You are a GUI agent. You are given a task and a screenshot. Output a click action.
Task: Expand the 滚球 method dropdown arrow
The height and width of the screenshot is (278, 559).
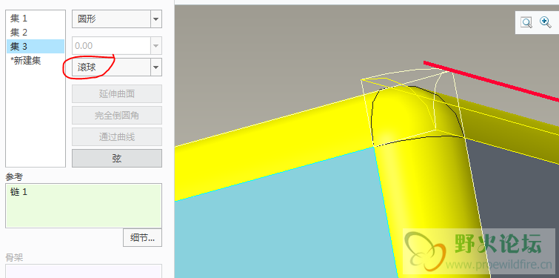pyautogui.click(x=155, y=67)
